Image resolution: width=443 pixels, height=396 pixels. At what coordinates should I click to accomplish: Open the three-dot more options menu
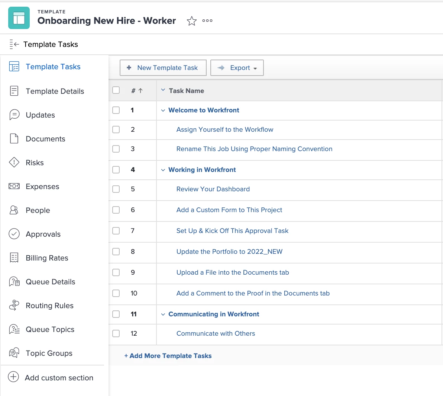pos(207,20)
